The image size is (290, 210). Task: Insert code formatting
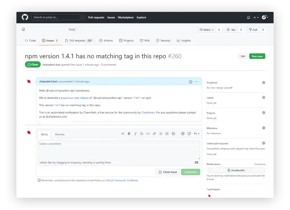(x=148, y=133)
